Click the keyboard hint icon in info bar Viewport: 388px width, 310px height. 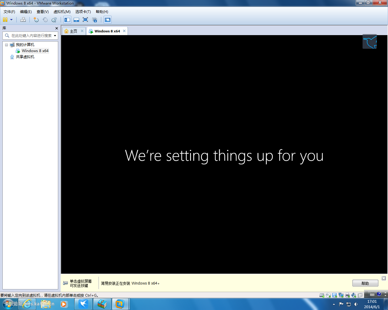point(65,283)
